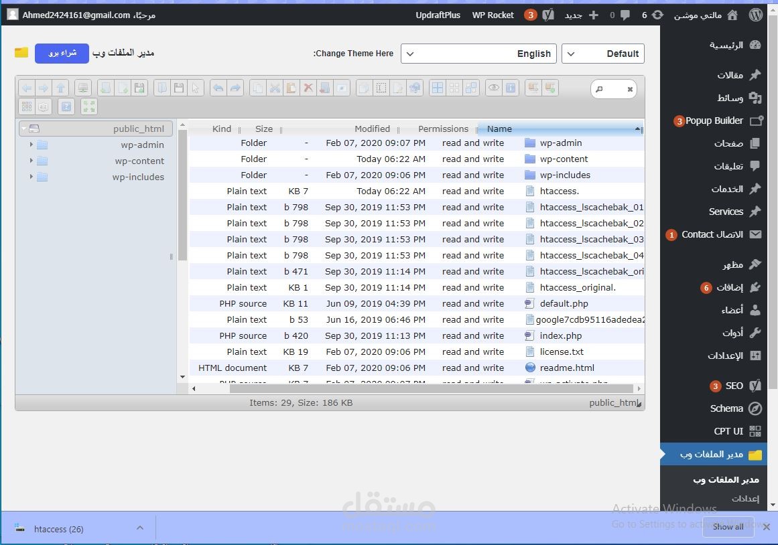This screenshot has height=545, width=778.
Task: Select the license.txt file row
Action: coord(417,352)
